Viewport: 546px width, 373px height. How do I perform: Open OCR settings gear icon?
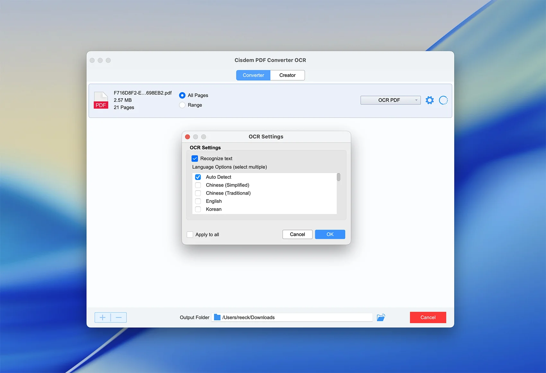coord(429,100)
